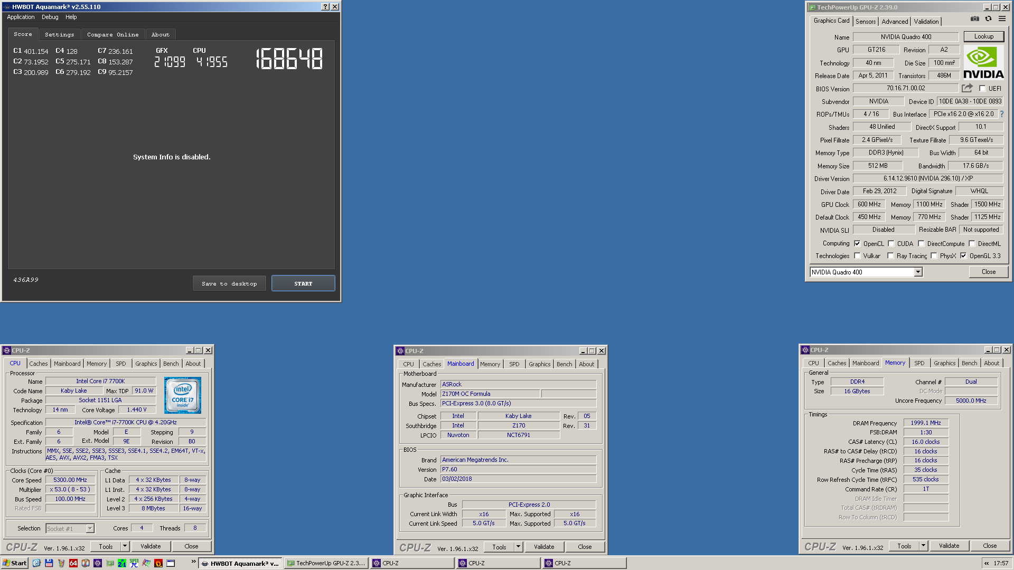Click the GPU-Z Close button
This screenshot has height=570, width=1014.
coord(989,272)
